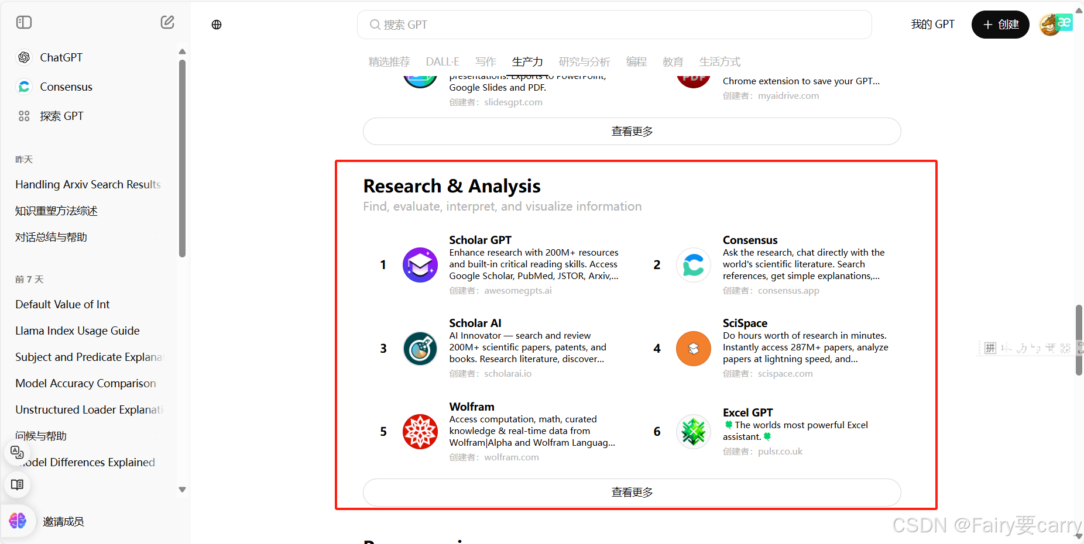Open chat Model Differences Explained
1084x544 pixels.
coord(88,462)
